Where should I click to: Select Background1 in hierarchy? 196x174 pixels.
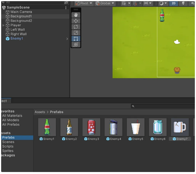(x=35, y=16)
